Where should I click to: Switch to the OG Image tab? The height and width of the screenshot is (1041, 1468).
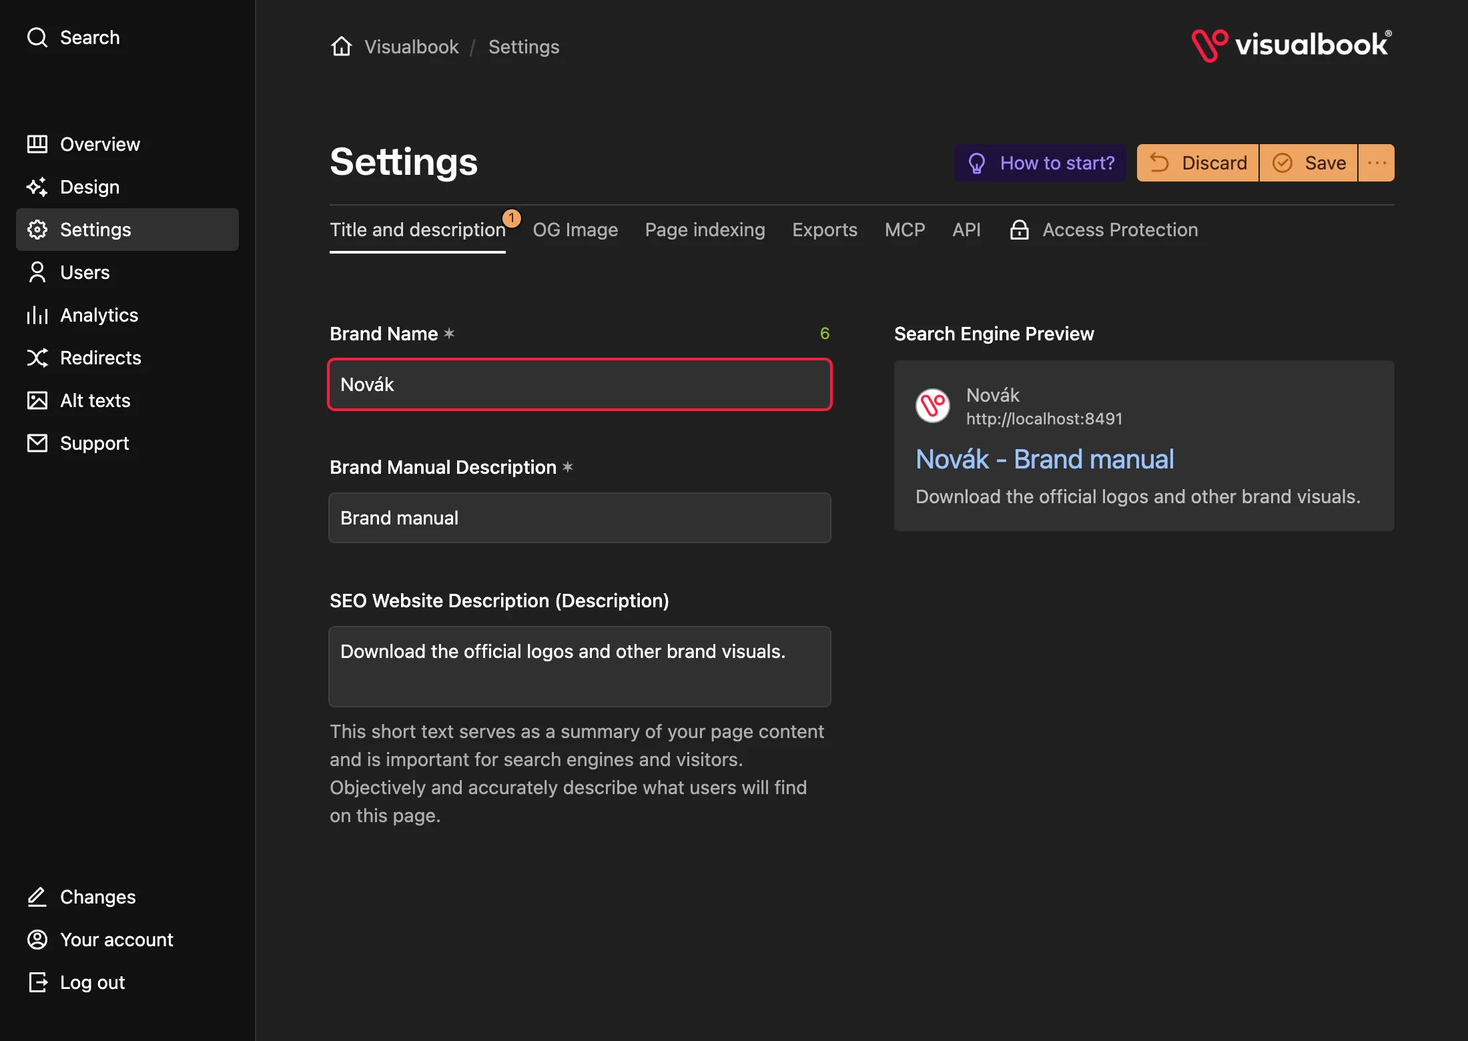tap(575, 230)
